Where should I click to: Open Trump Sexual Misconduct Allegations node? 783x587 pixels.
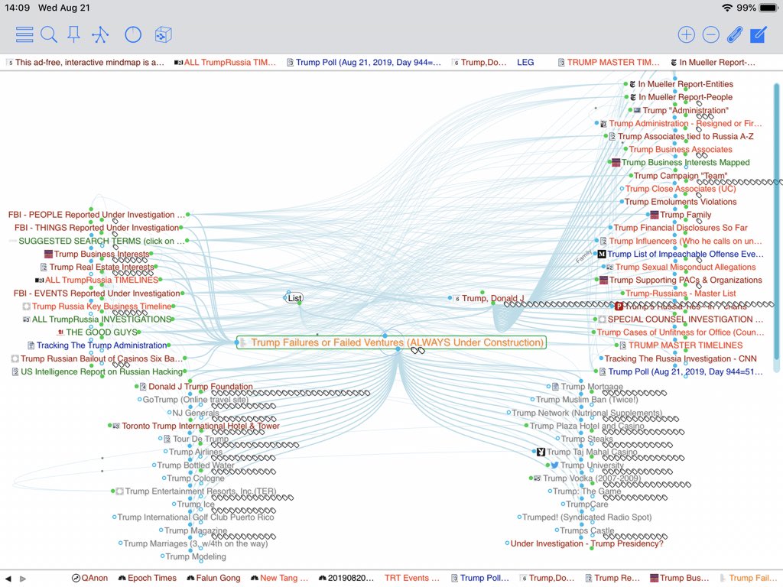click(681, 267)
